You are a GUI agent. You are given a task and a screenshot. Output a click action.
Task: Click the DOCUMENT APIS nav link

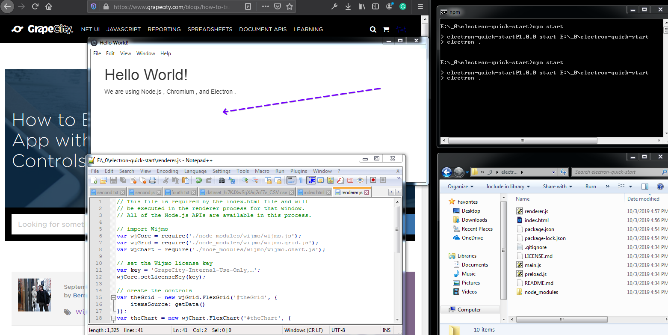tap(263, 30)
